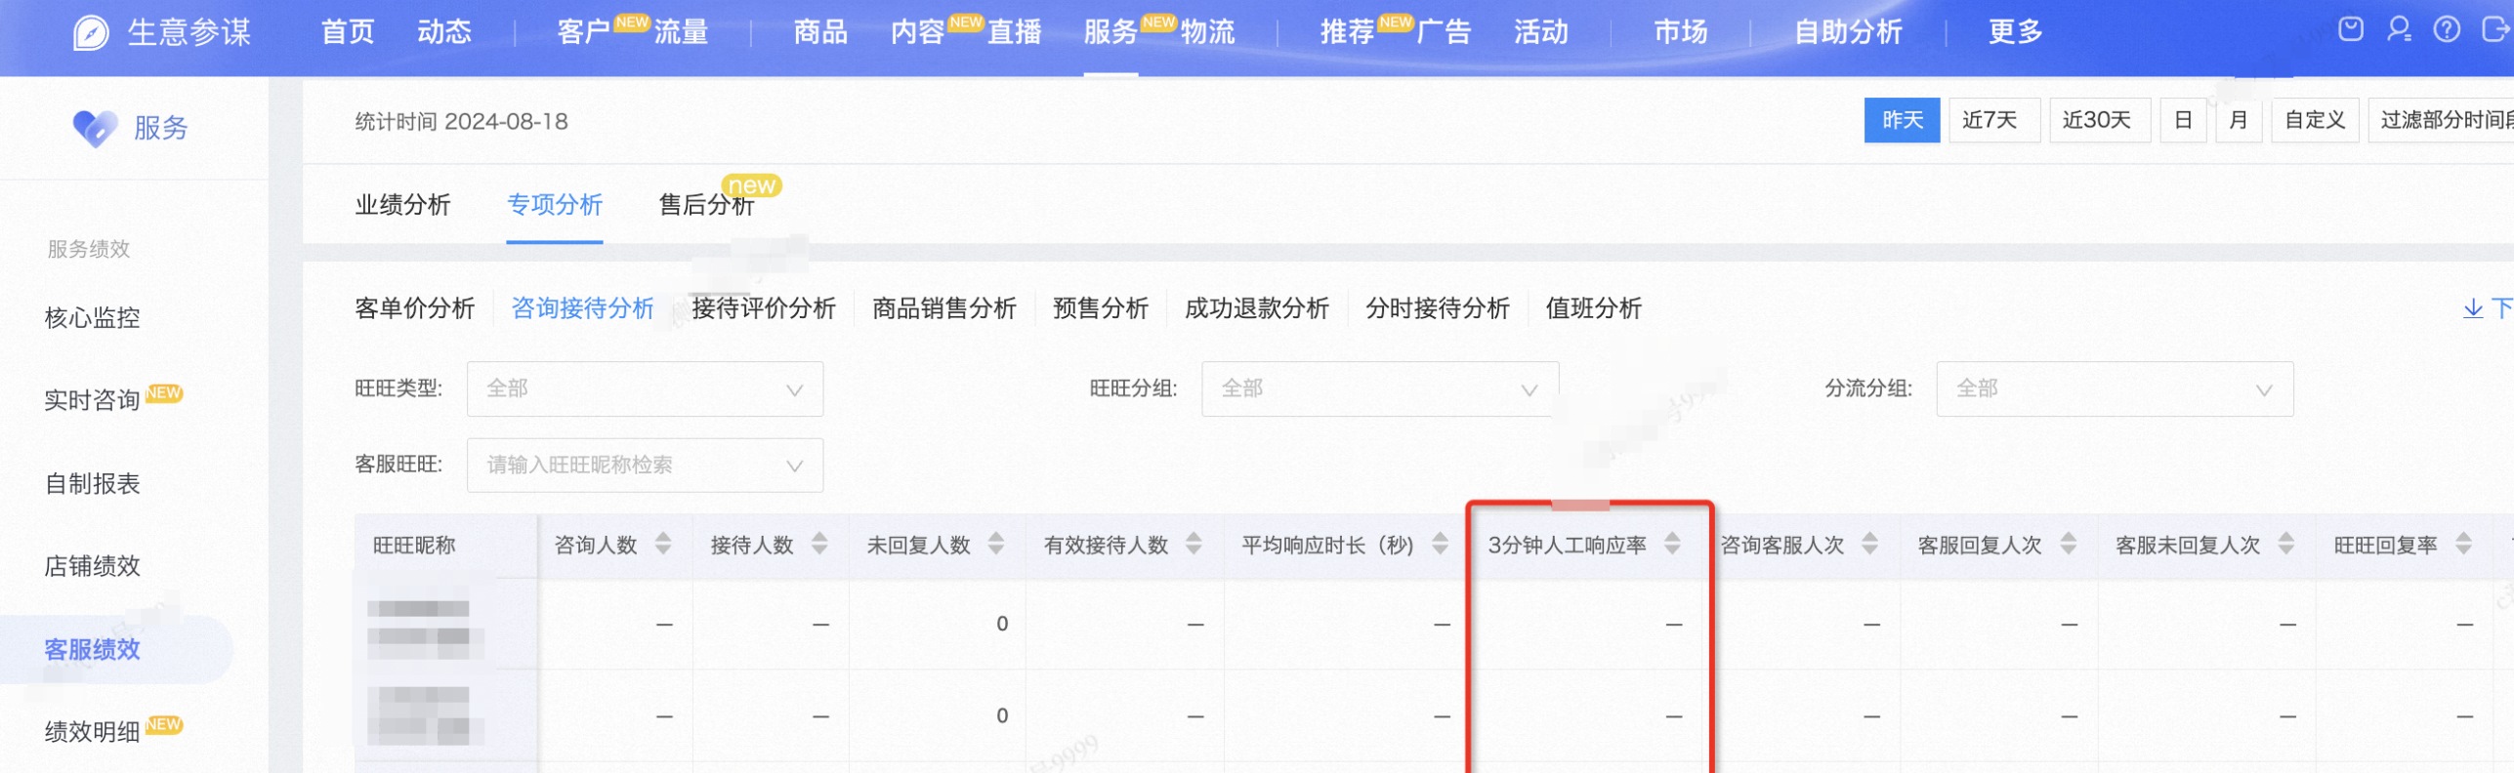
Task: Open 市场 in top navigation
Action: click(1680, 32)
